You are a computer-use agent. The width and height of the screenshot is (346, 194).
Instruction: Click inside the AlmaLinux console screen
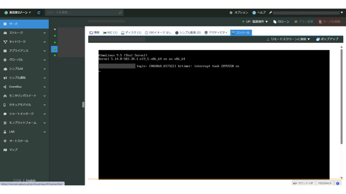(214, 115)
